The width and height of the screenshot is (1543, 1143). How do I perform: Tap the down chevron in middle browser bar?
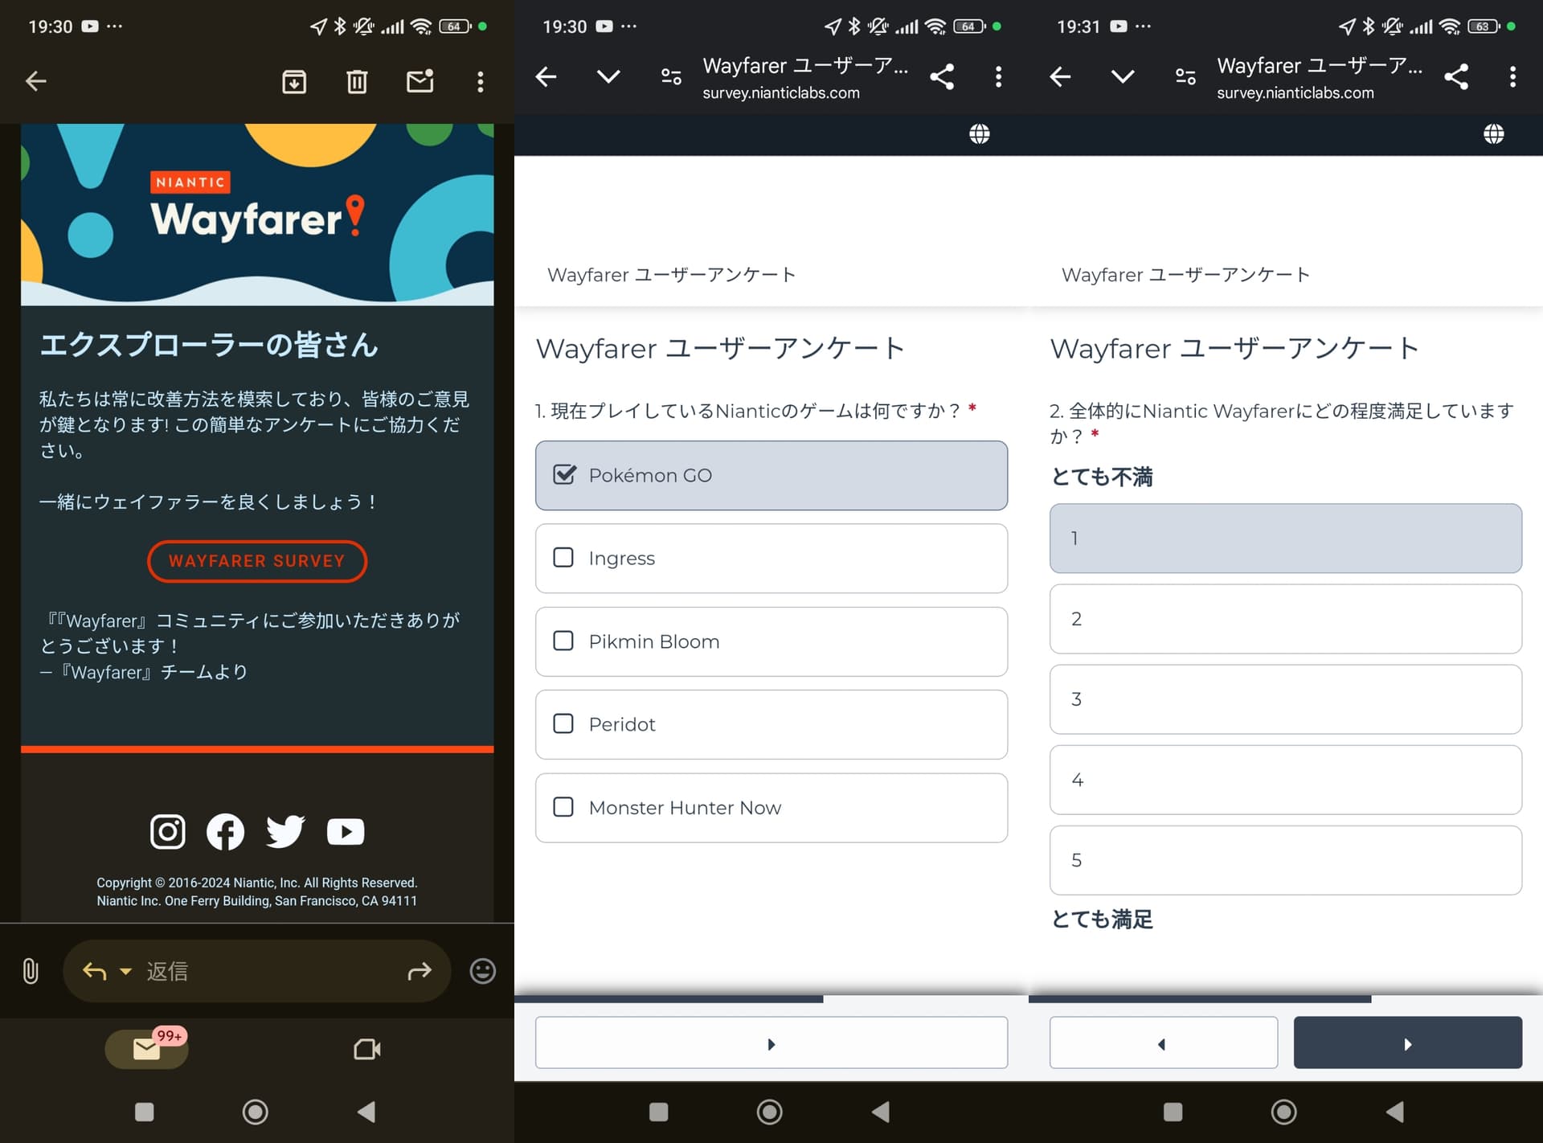[x=608, y=77]
